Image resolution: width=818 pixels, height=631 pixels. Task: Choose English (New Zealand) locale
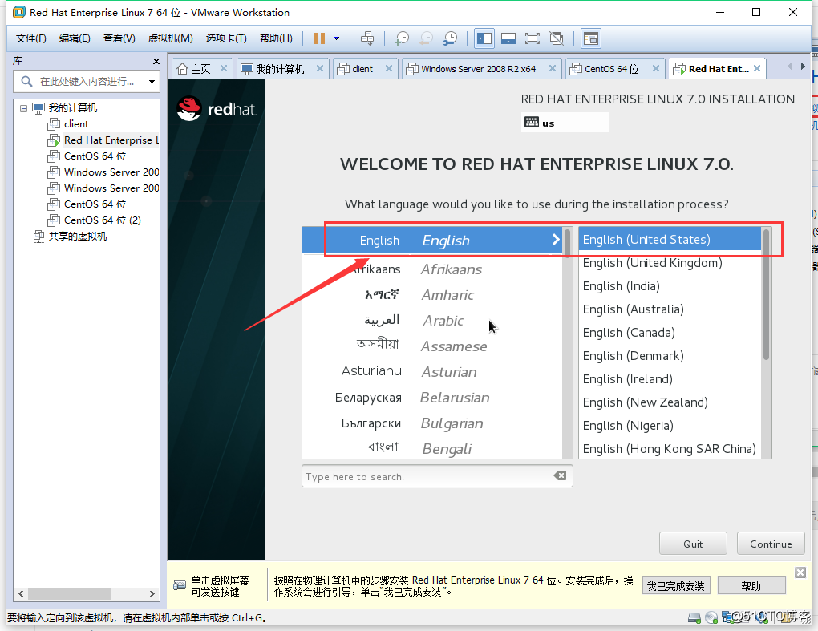pyautogui.click(x=670, y=402)
